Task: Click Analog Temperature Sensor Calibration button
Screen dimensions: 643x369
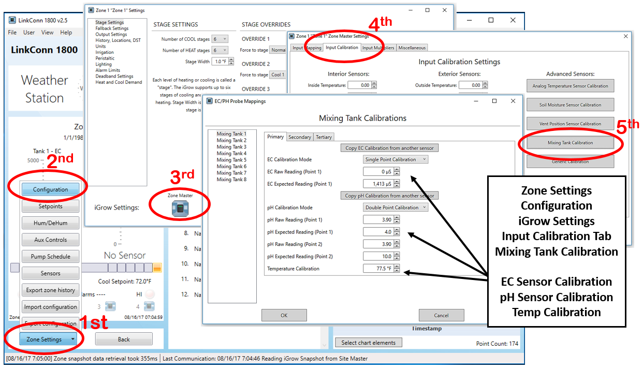Action: pos(570,86)
